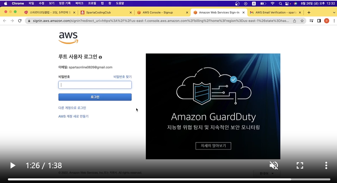Image resolution: width=337 pixels, height=183 pixels.
Task: Open the 보기 menu
Action: [51, 3]
